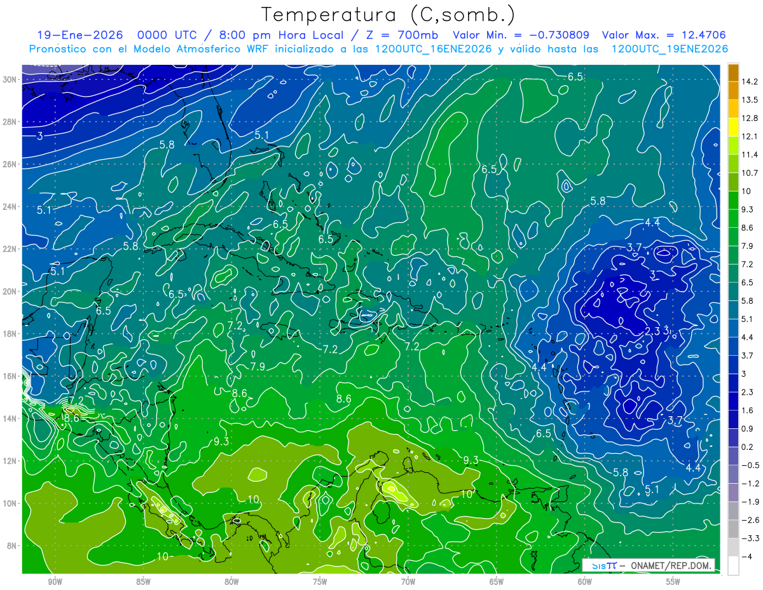Click the 55W longitude axis label

[x=673, y=581]
